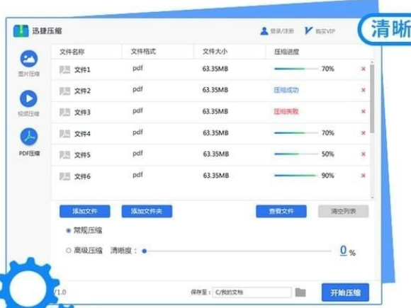Image resolution: width=411 pixels, height=308 pixels.
Task: Browse save location via folder icon
Action: 300,292
